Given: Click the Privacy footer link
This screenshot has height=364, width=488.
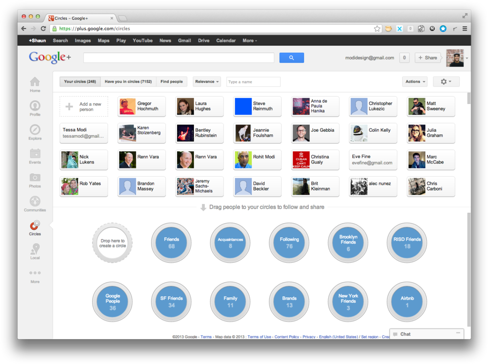Looking at the screenshot, I should coord(309,336).
